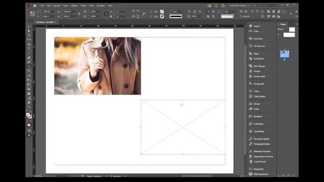The width and height of the screenshot is (324, 182).
Task: Select the Scissors tool
Action: coord(29,75)
